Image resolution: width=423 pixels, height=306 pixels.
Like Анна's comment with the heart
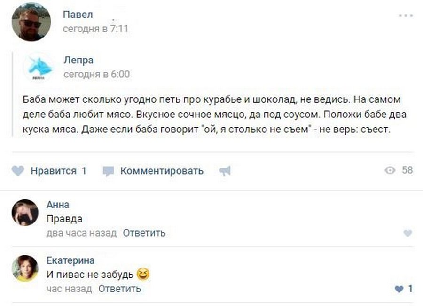(x=407, y=233)
